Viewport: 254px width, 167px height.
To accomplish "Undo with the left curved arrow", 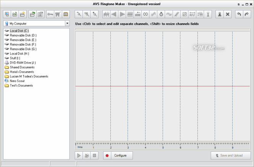I will (x=239, y=14).
